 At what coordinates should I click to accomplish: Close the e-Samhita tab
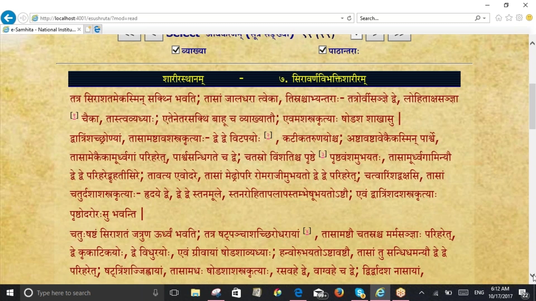(x=79, y=29)
